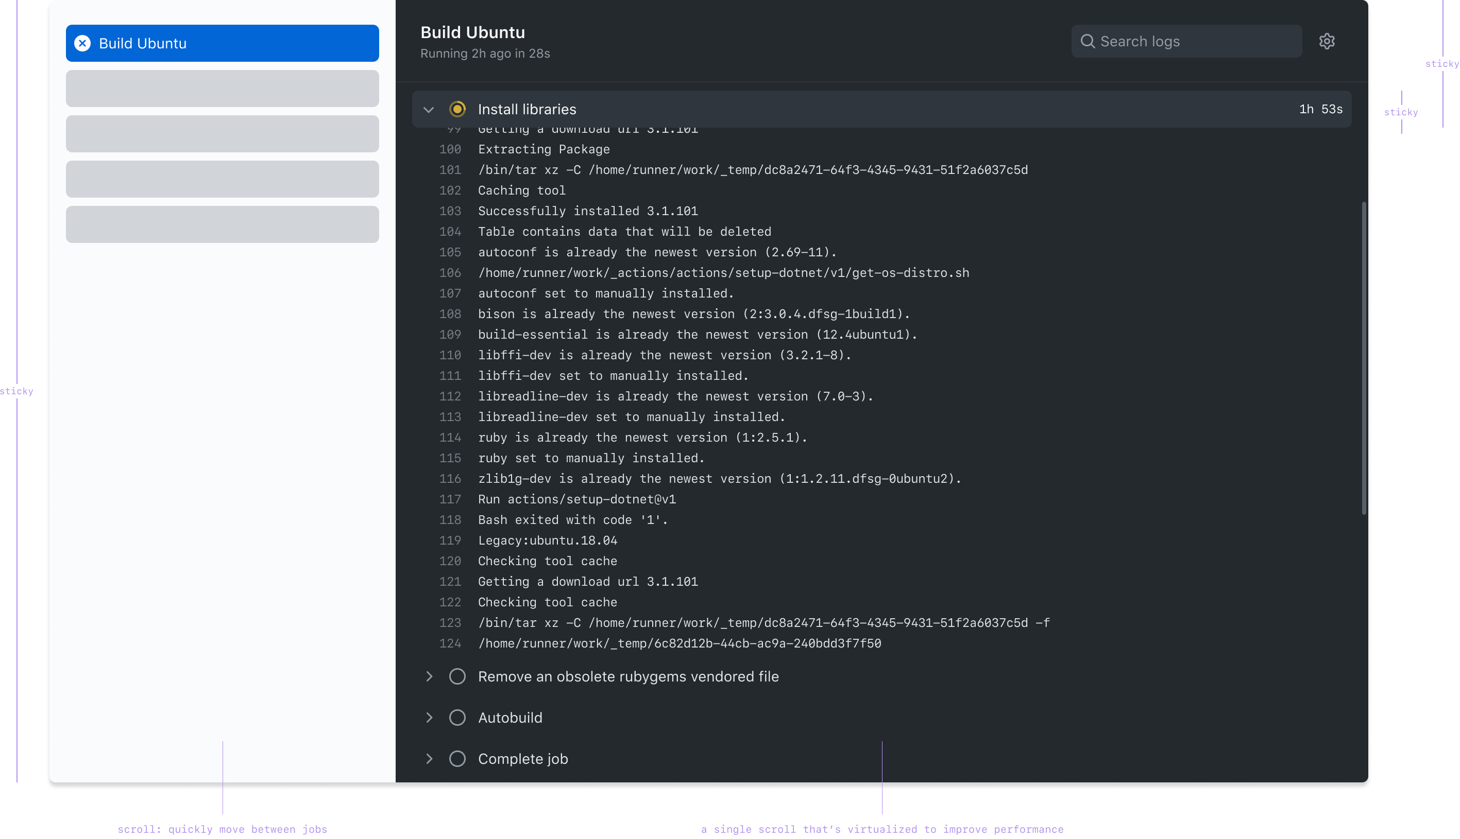
Task: Select the last placeholder job in sidebar
Action: [222, 224]
